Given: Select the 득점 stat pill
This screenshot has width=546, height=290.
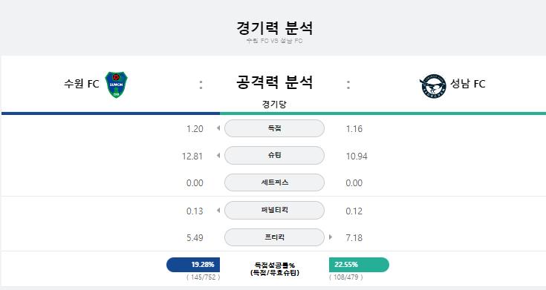Looking at the screenshot, I should click(274, 128).
